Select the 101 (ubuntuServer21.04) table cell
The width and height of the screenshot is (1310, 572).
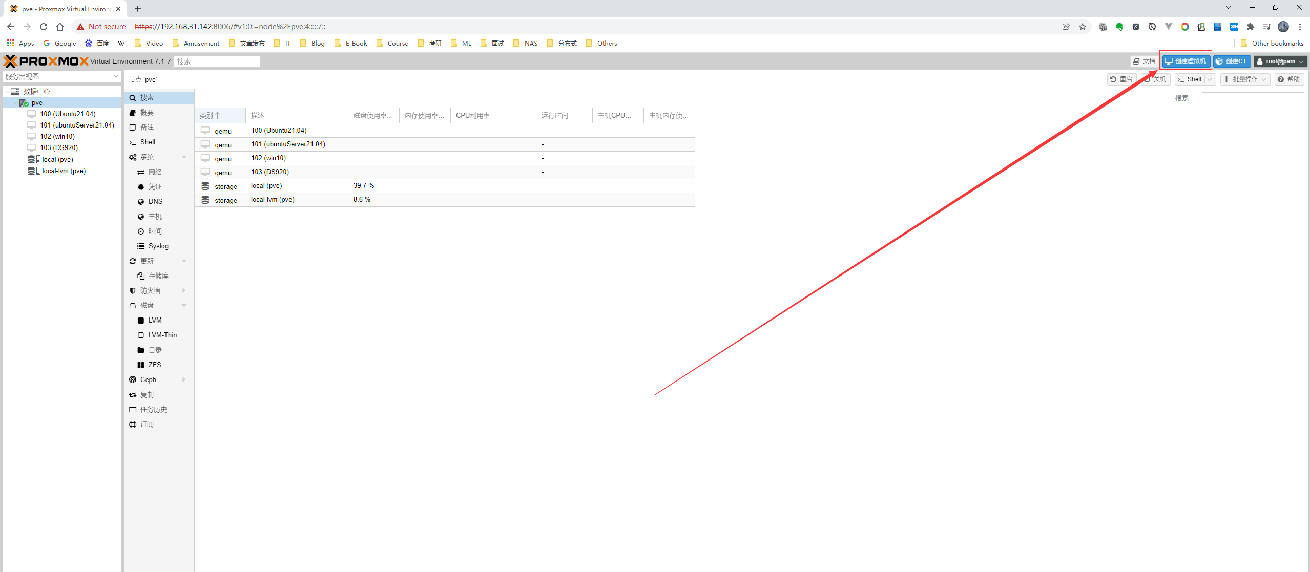click(x=297, y=144)
